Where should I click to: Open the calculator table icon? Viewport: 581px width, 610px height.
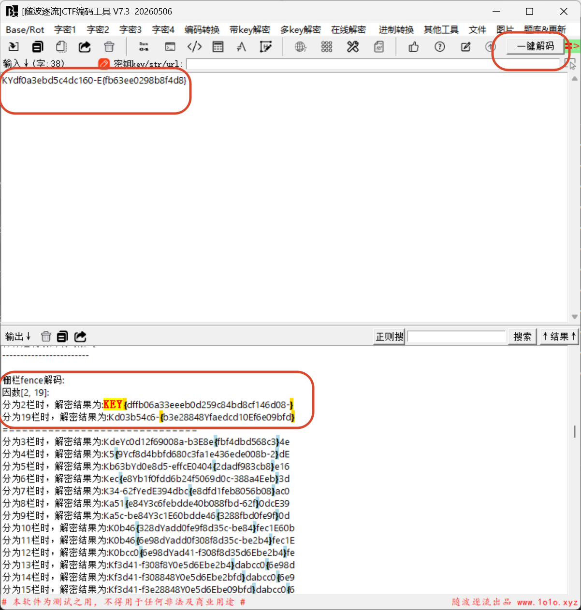[218, 47]
